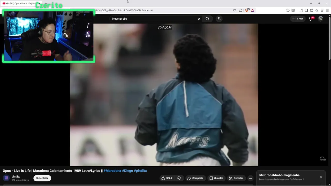Screen dimensions: 331x186
Task: Restore down the browser window
Action: (319, 3)
